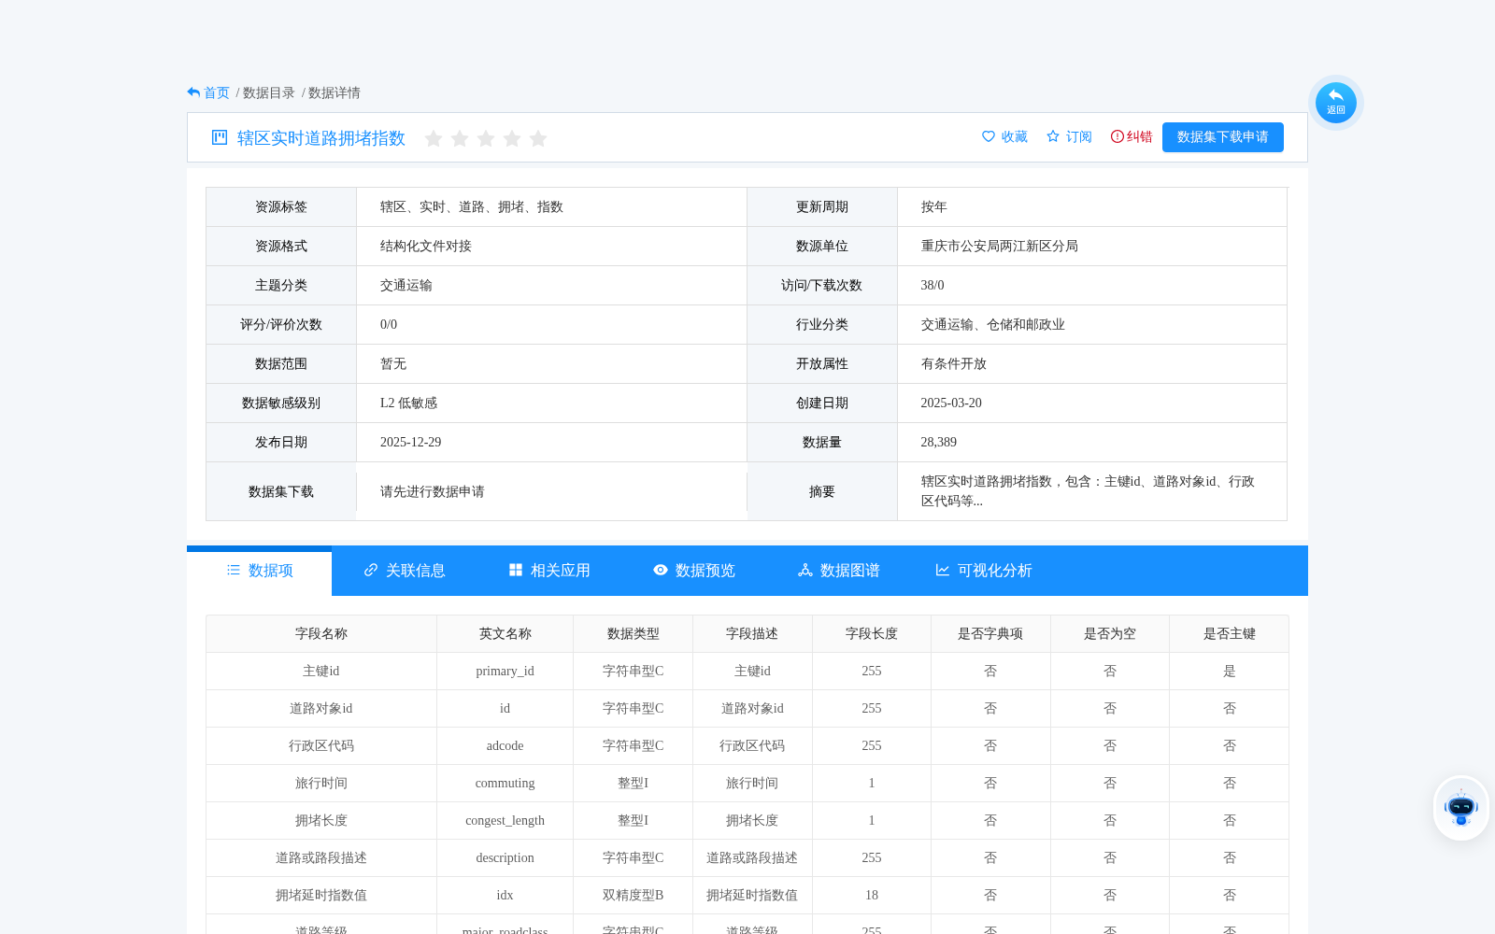Click the 双精度型B data type cell
Viewport: 1495px width, 934px height.
pyautogui.click(x=634, y=896)
